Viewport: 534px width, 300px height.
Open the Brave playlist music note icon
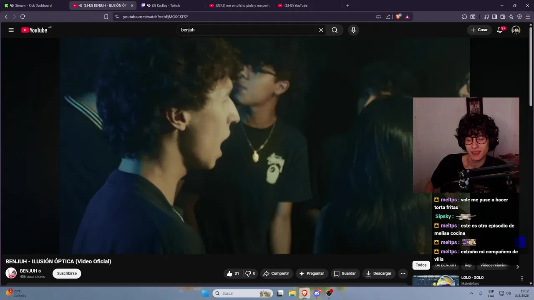click(486, 17)
